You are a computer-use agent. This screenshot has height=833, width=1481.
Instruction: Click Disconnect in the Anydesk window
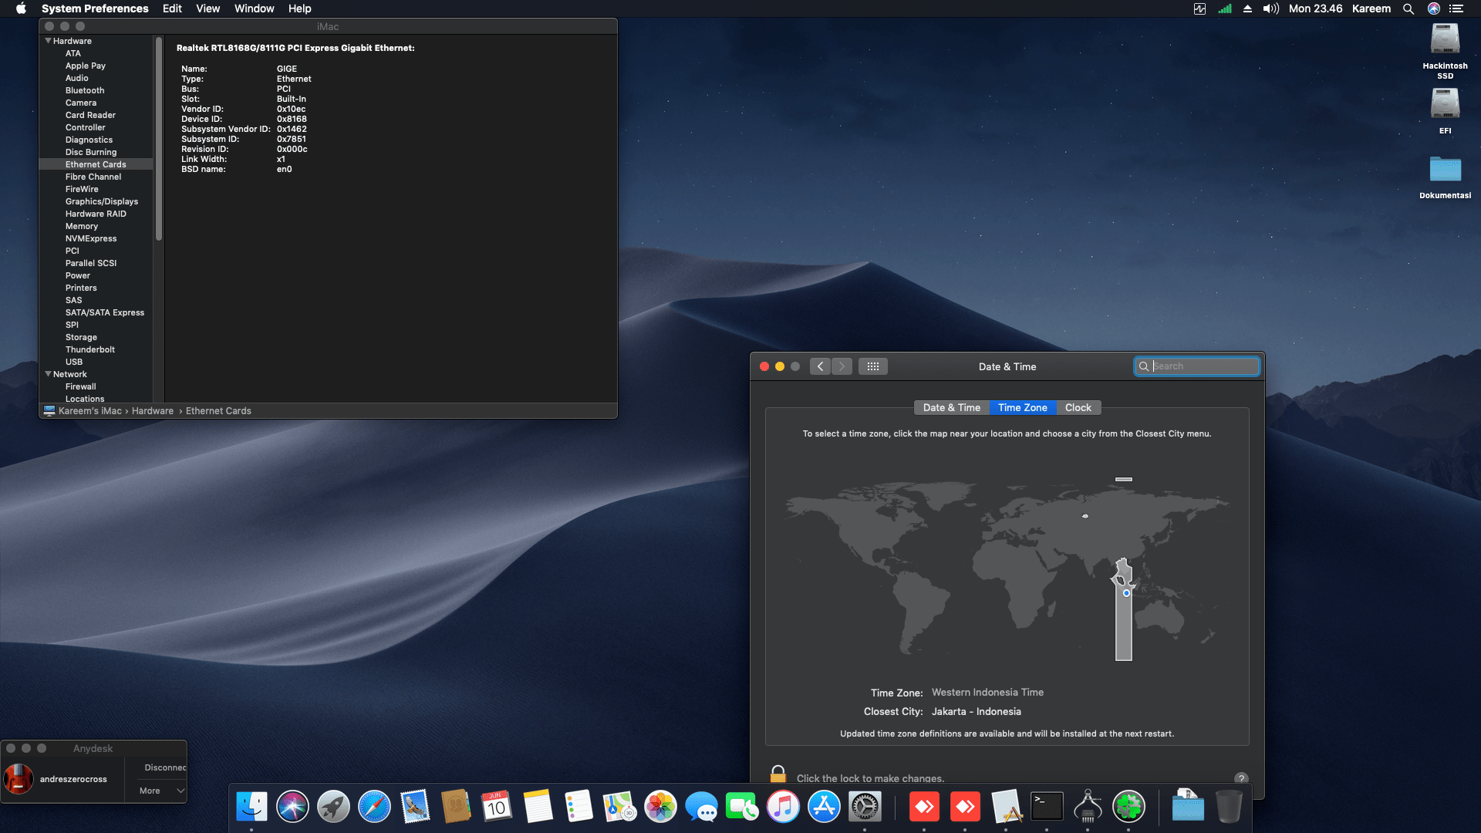pos(164,767)
